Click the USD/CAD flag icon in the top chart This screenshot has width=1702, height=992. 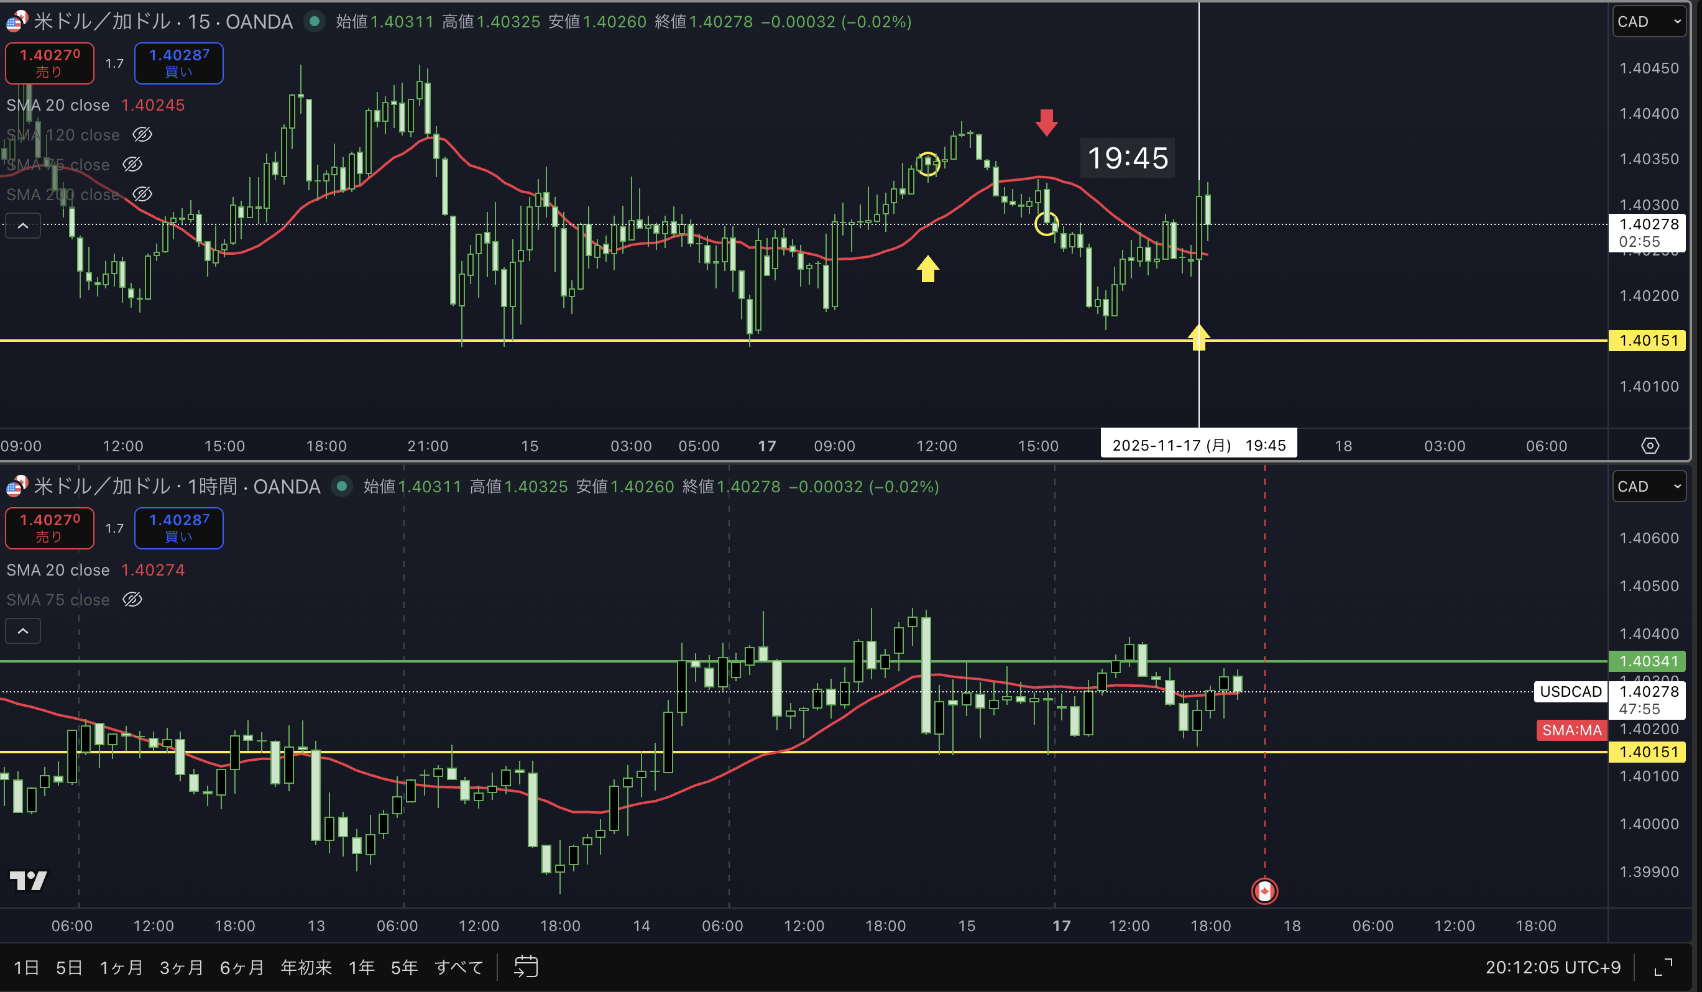click(x=17, y=21)
